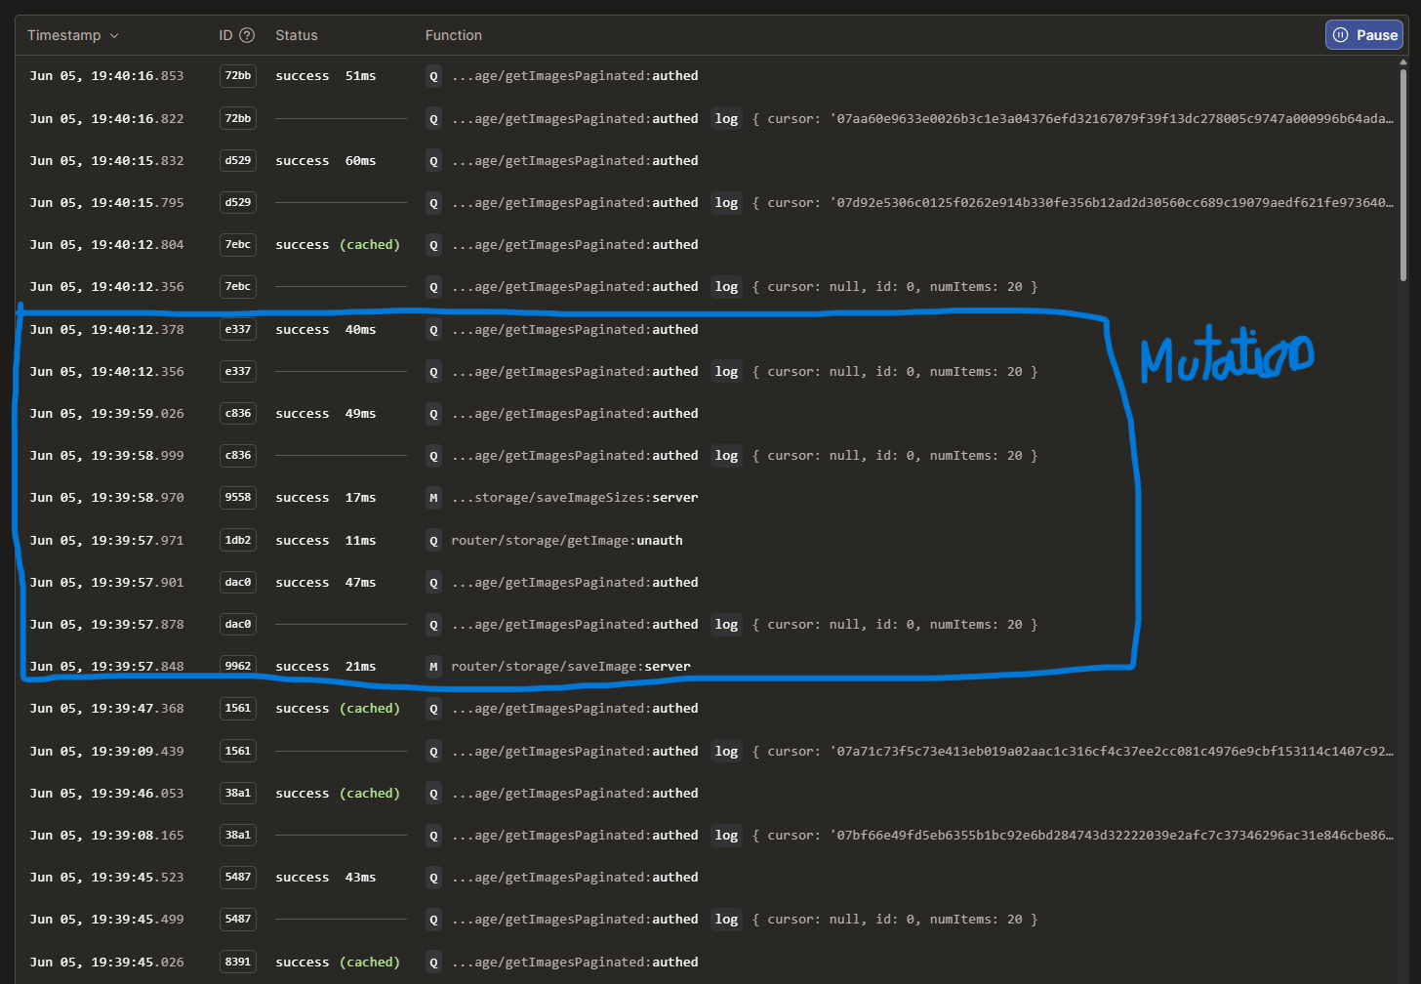Click the ...storage/saveImageSizes:server function name
Viewport: 1421px width, 984px height.
575,498
